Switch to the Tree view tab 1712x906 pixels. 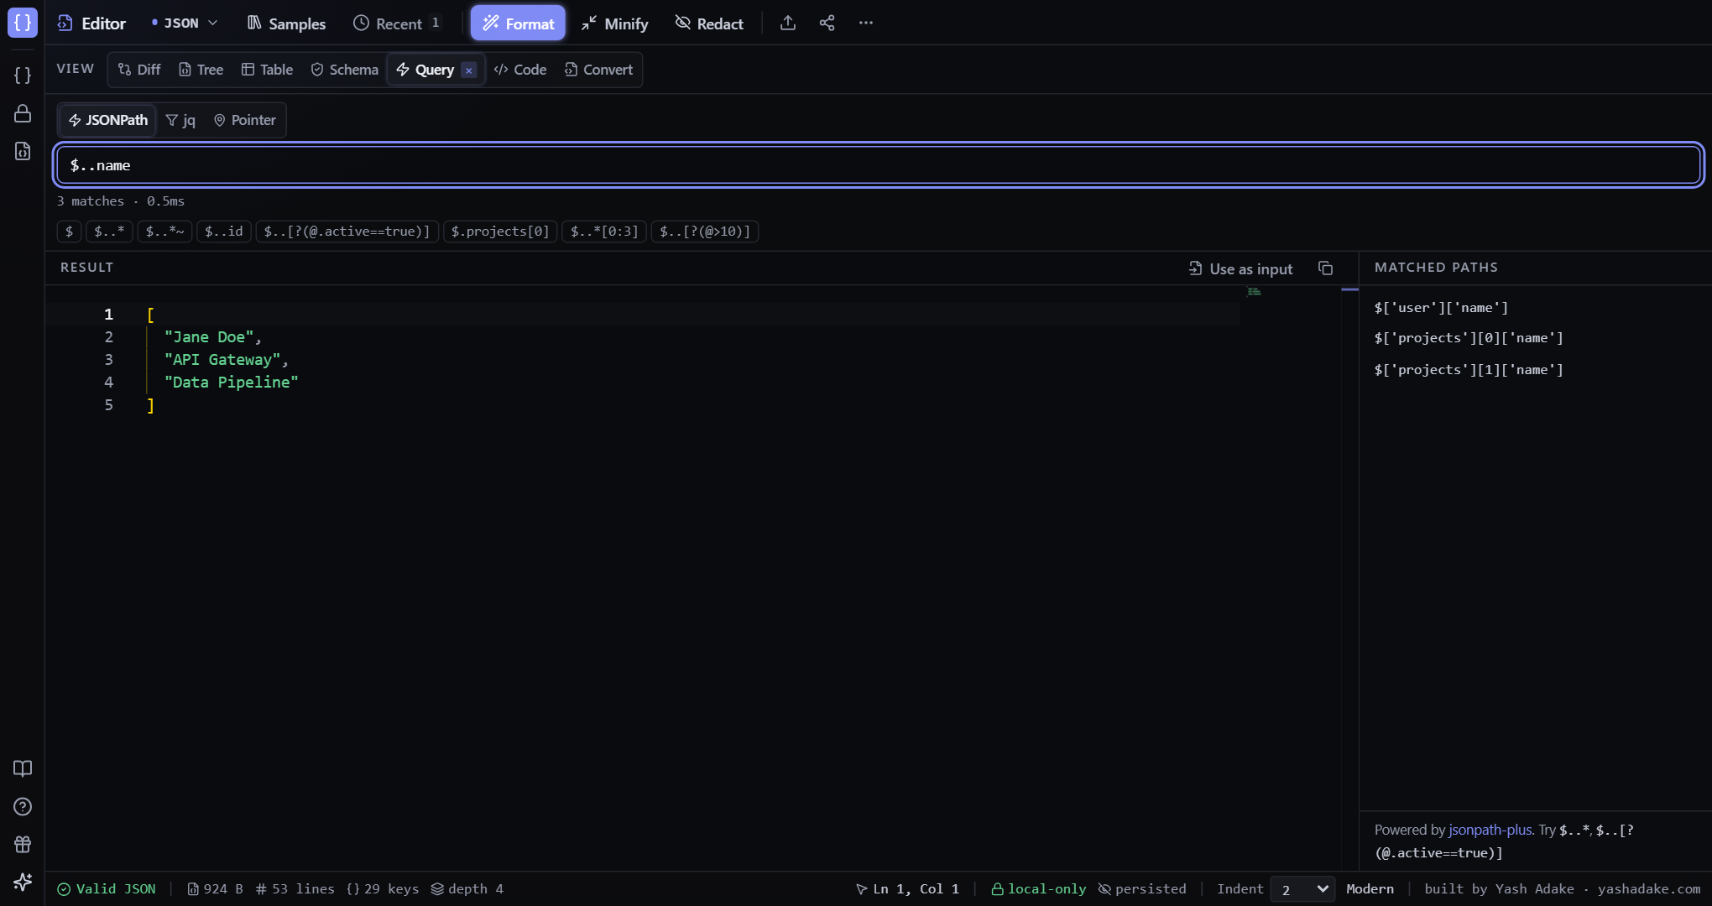[x=201, y=70]
